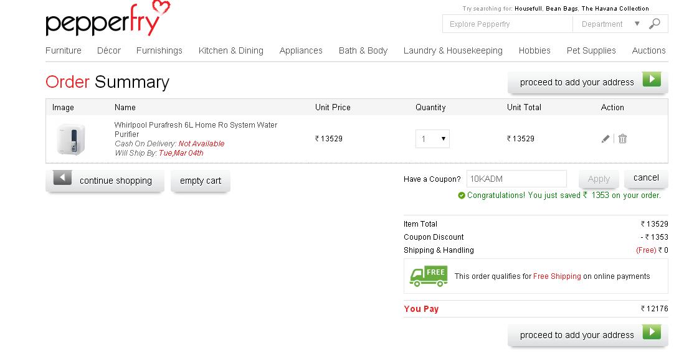Image resolution: width=679 pixels, height=353 pixels.
Task: Open the Department dropdown
Action: [x=610, y=24]
